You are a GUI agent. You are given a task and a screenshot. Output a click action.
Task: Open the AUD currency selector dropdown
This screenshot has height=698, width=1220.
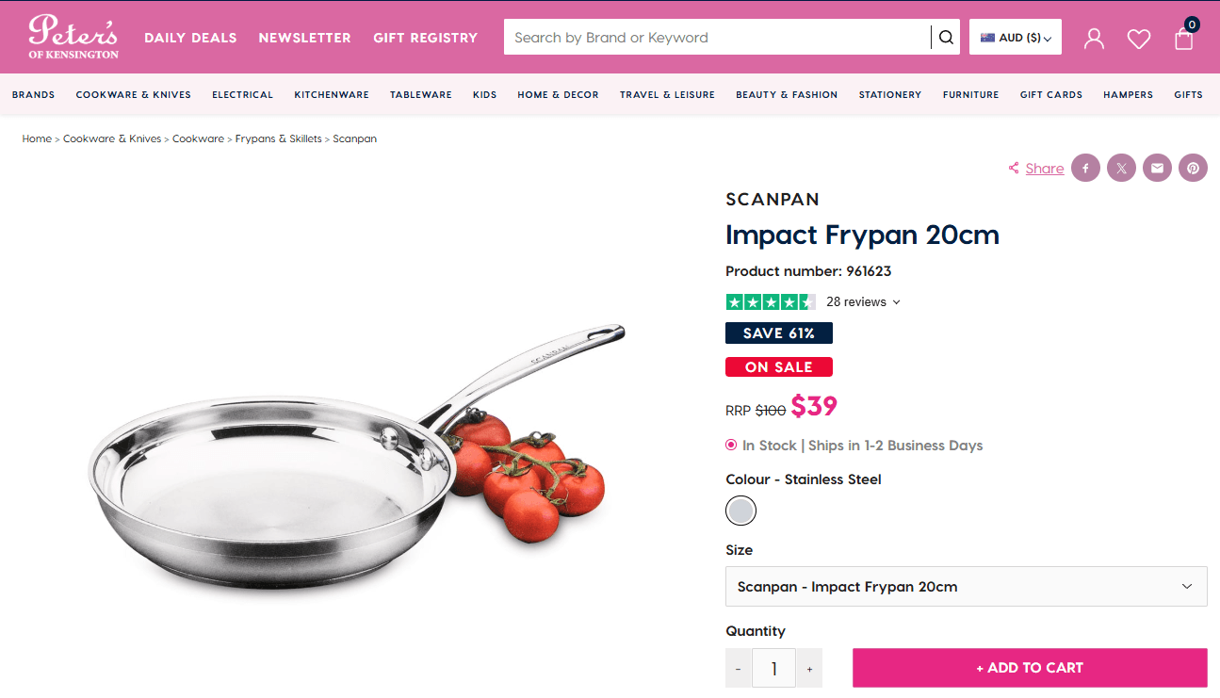coord(1015,38)
